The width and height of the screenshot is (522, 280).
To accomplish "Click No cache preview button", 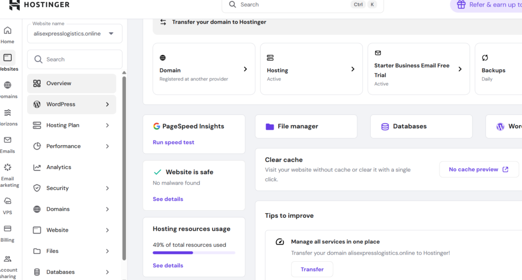I will [x=479, y=170].
